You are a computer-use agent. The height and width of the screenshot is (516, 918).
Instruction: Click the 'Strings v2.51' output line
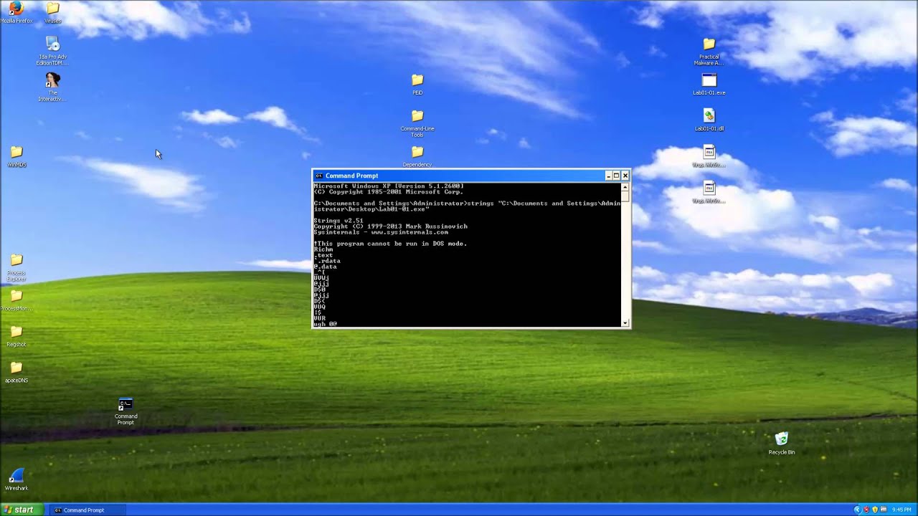(x=339, y=221)
